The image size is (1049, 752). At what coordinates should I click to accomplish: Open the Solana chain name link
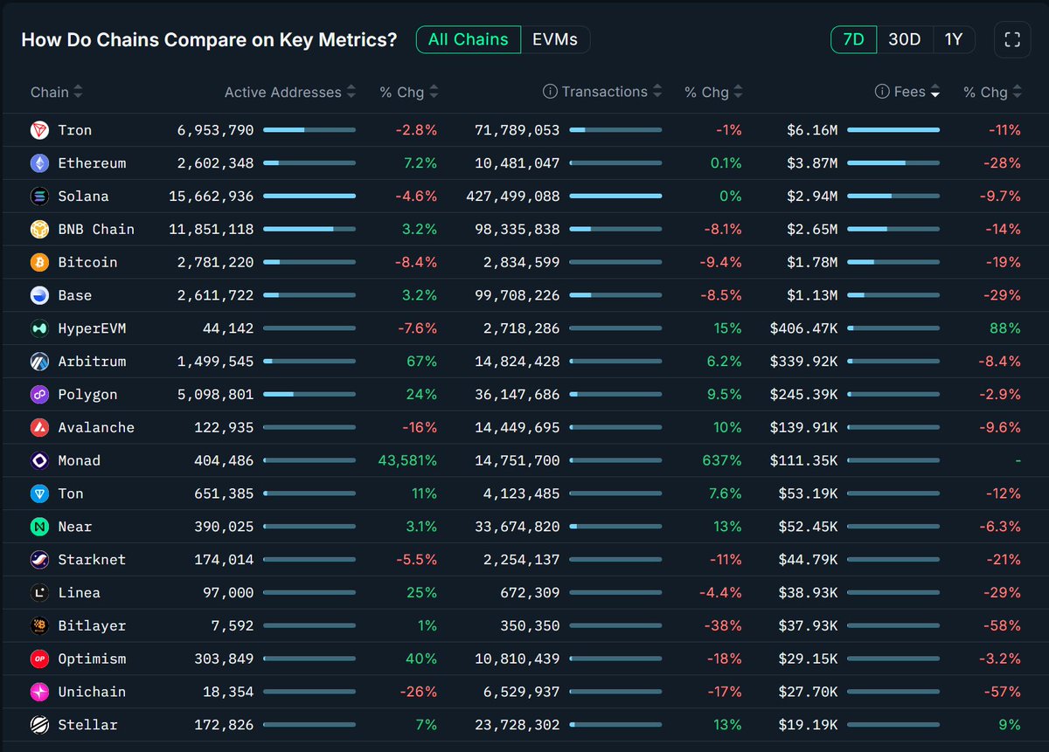point(83,197)
